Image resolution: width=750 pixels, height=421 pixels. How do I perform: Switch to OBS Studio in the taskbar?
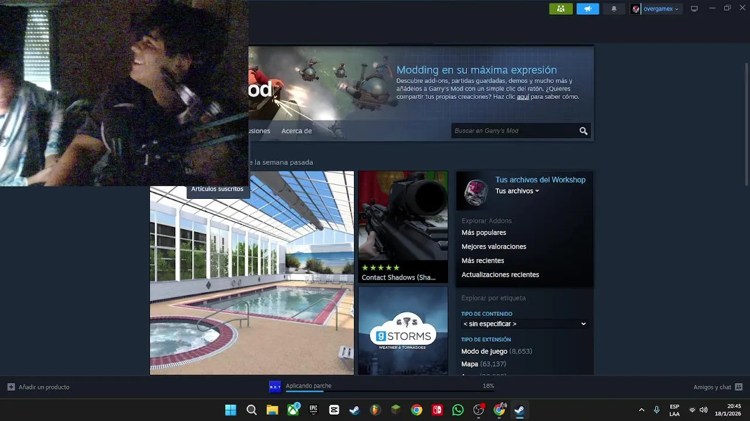click(479, 410)
